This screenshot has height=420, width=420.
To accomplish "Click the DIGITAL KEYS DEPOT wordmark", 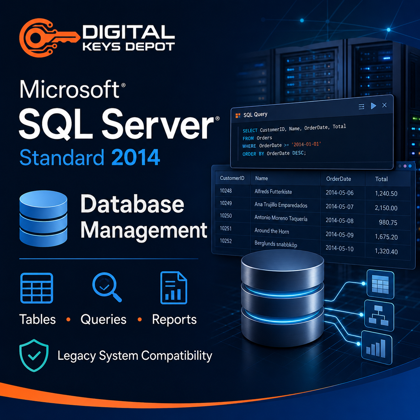I will [129, 38].
